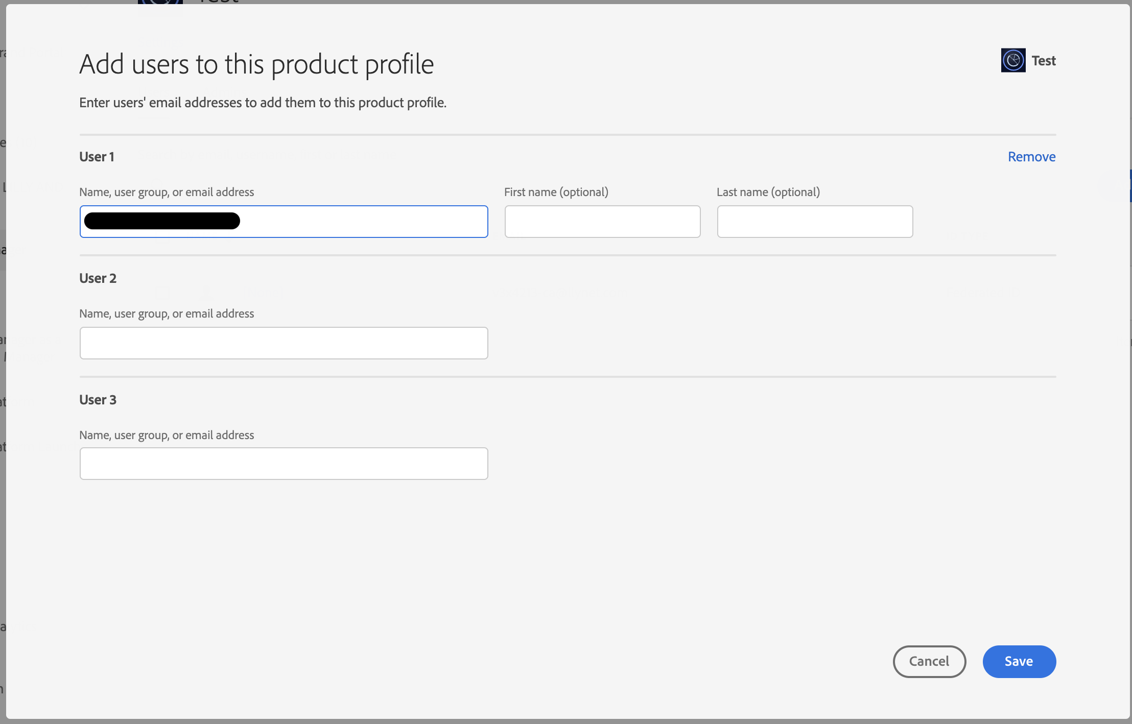Click the "First name (optional)" label
The height and width of the screenshot is (724, 1132).
pyautogui.click(x=556, y=192)
